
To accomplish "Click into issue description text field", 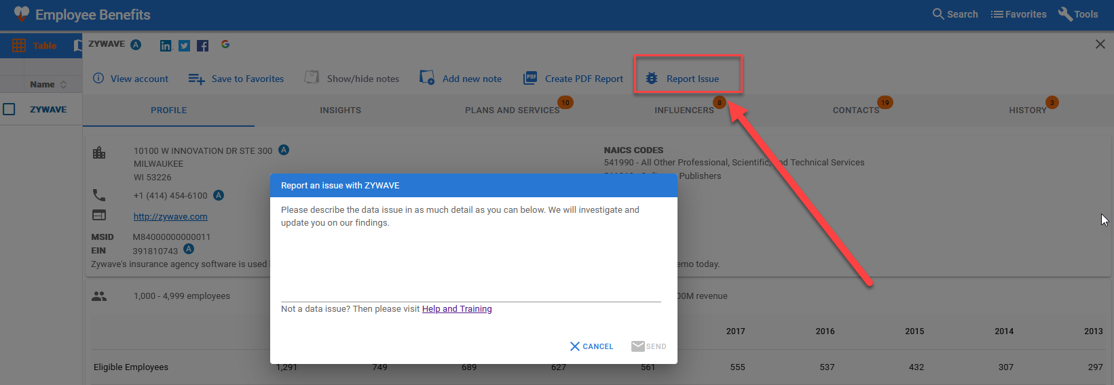I will point(471,266).
